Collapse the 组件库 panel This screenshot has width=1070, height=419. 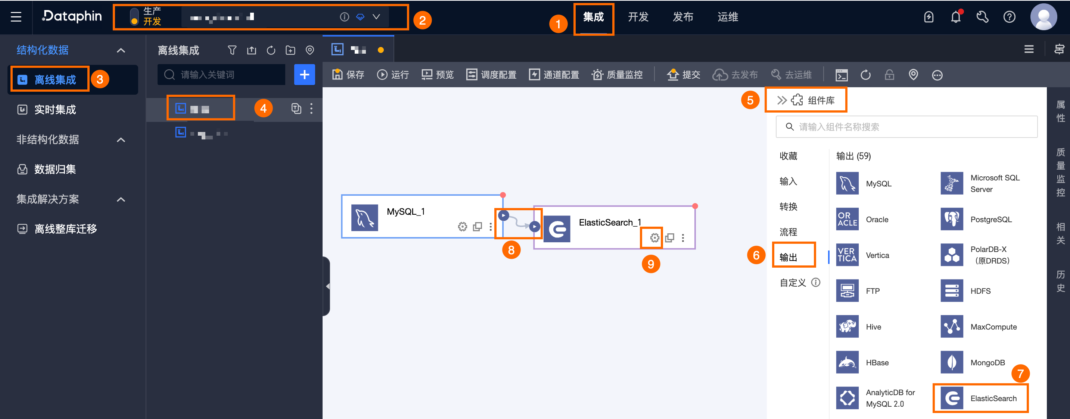(782, 100)
